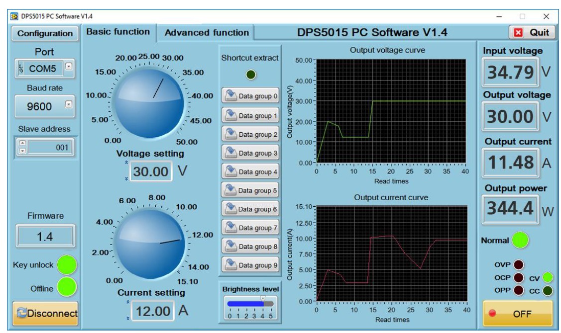Increase the slave address with up arrow
The height and width of the screenshot is (333, 561).
[x=22, y=143]
